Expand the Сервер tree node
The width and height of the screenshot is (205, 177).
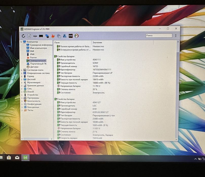tap(22, 76)
